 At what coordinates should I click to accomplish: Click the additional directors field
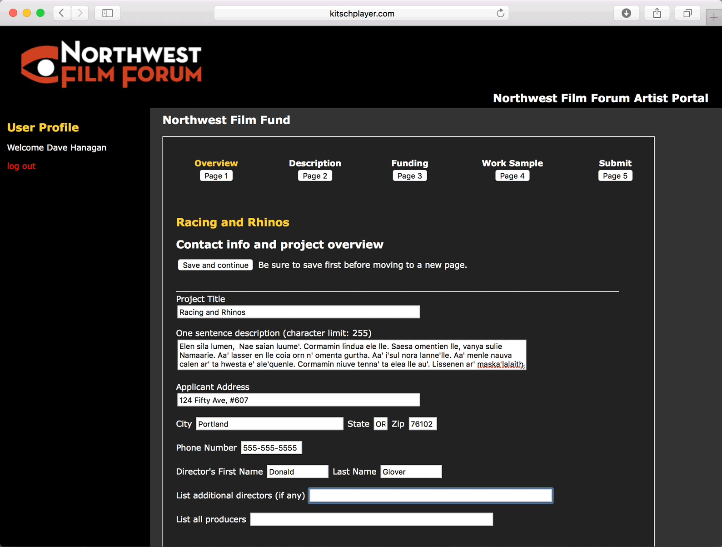(431, 496)
